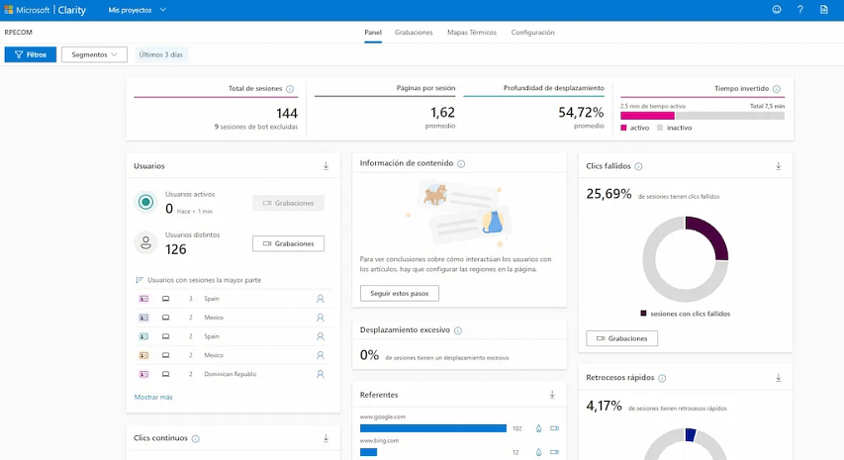
Task: Switch to the Grabaciones tab
Action: tap(414, 33)
